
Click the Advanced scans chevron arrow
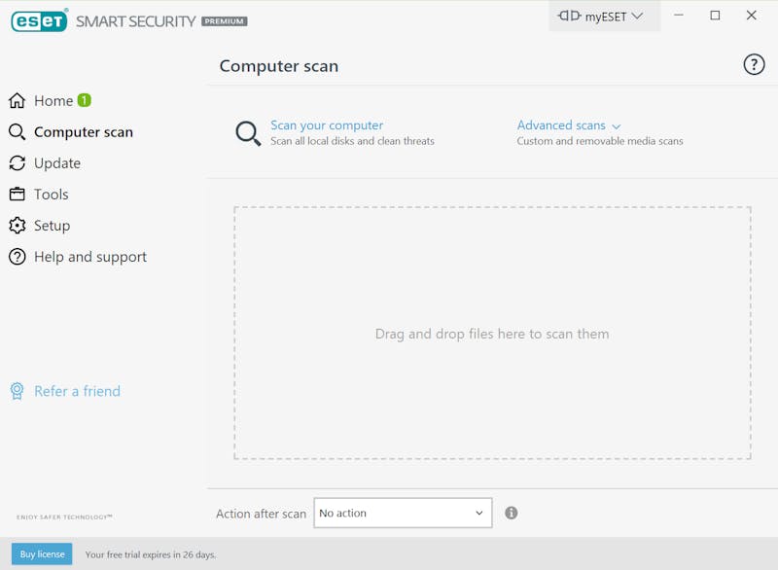click(x=617, y=126)
